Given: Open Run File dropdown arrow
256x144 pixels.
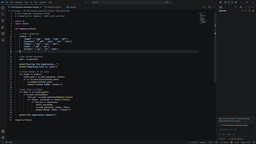Looking at the screenshot, I should click(x=206, y=7).
